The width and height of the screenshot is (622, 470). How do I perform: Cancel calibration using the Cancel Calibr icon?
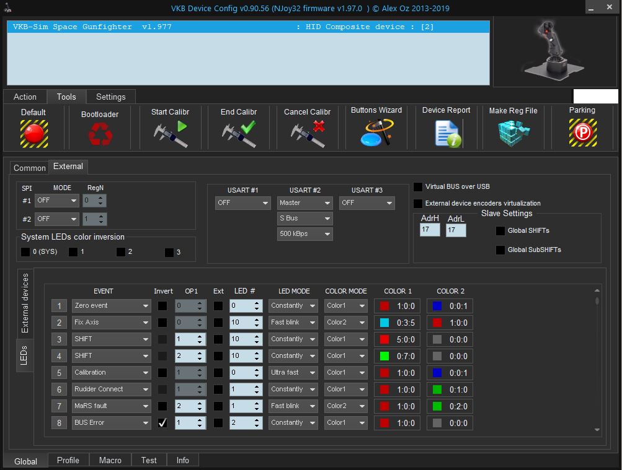tap(308, 133)
